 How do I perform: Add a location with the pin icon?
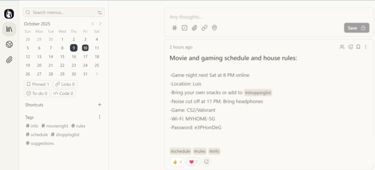215,28
